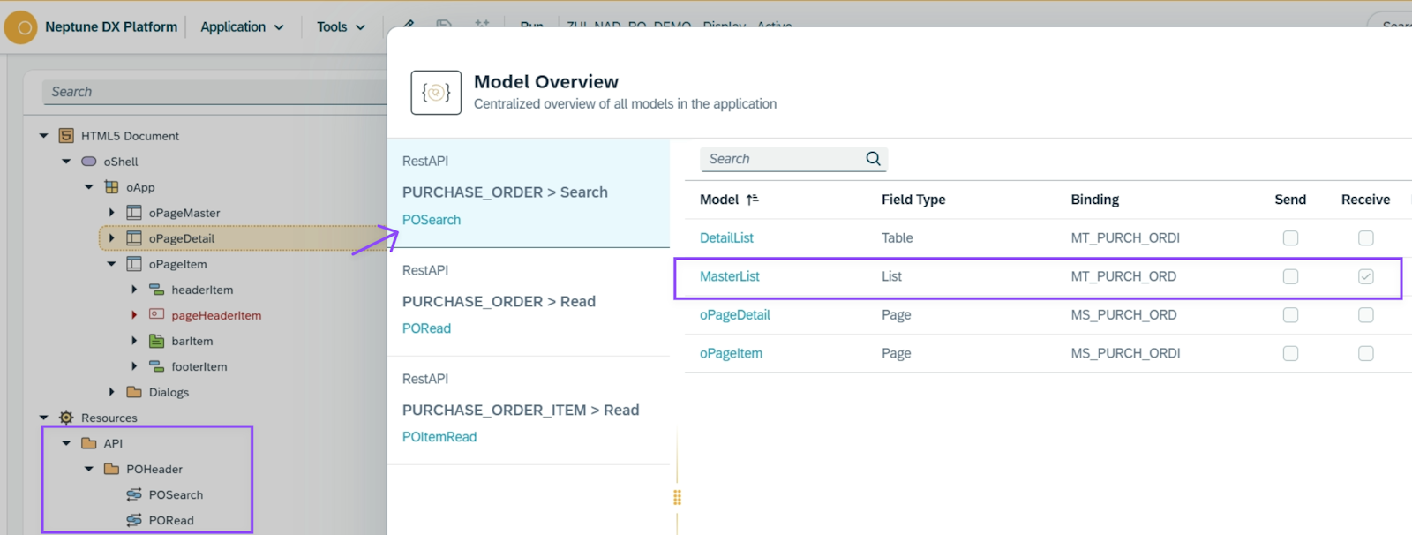1412x535 pixels.
Task: Click the footerItem icon in the tree
Action: point(157,366)
